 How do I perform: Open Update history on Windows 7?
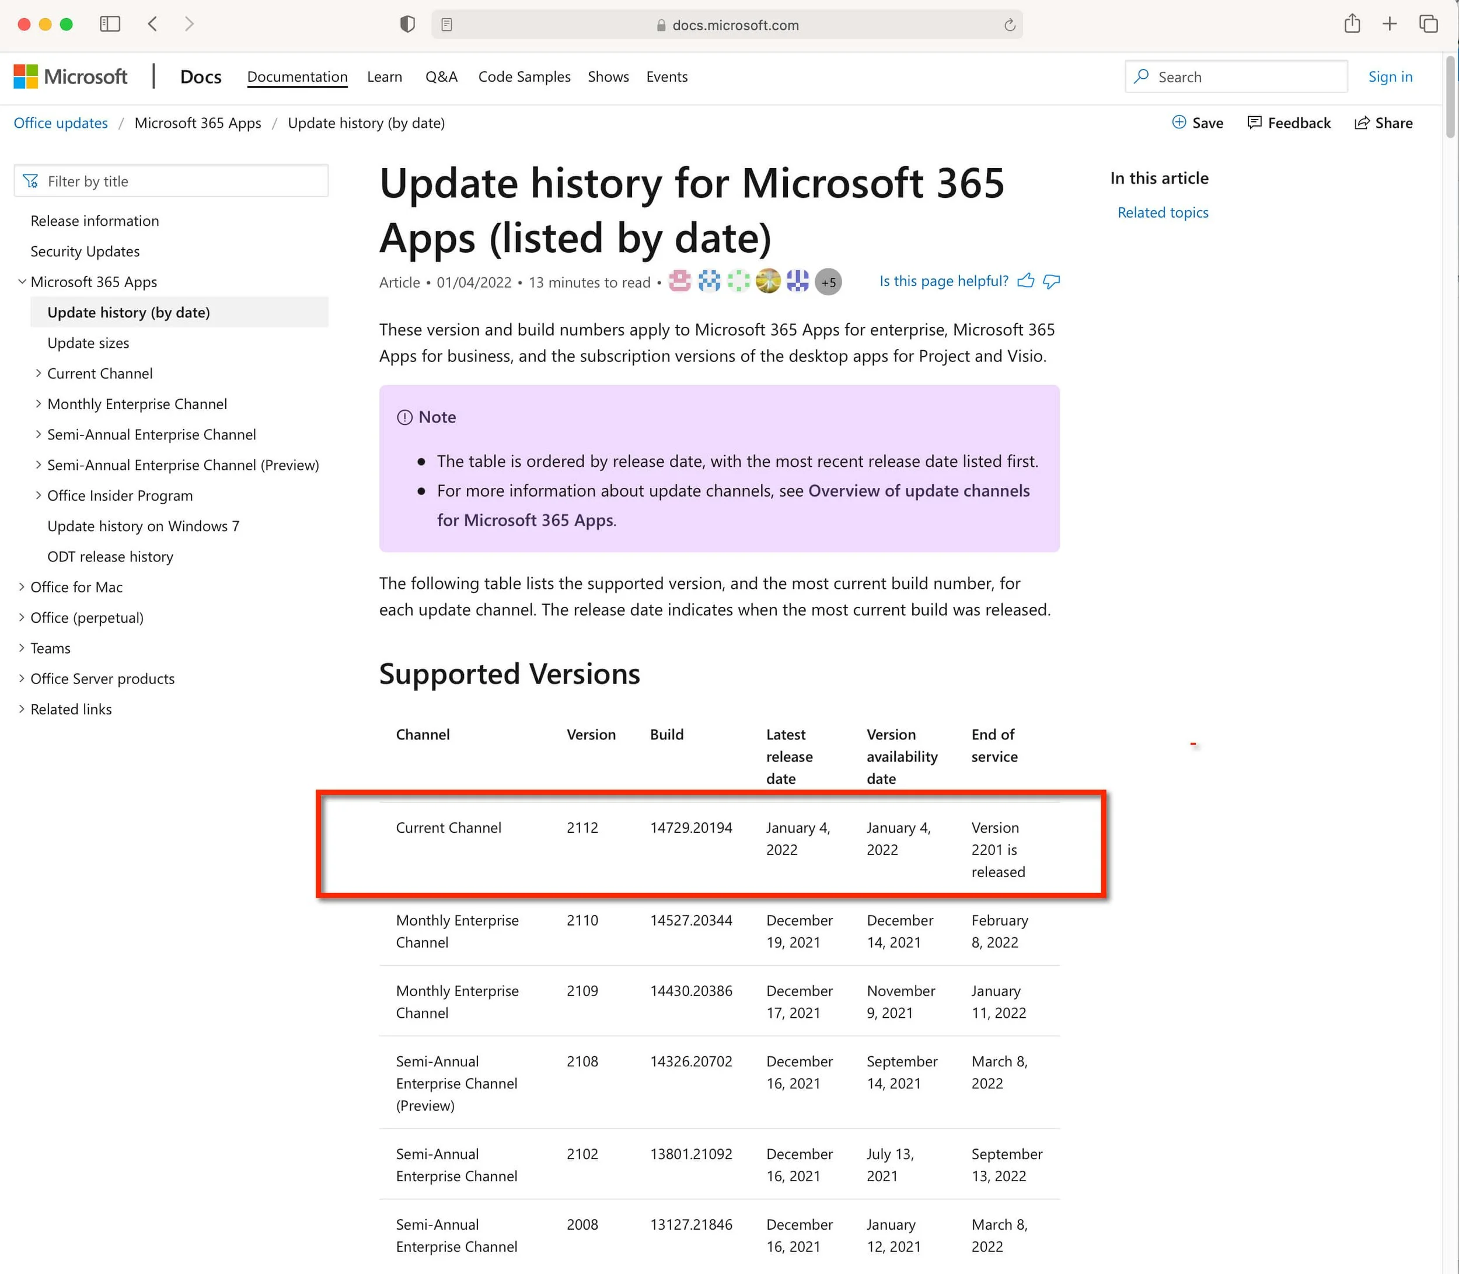click(x=143, y=526)
